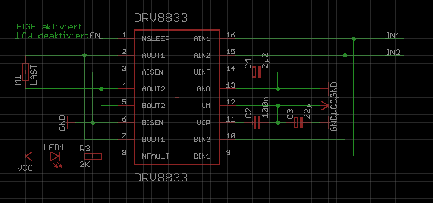Click the NSLEEP pin label
433x203 pixels.
[156, 39]
